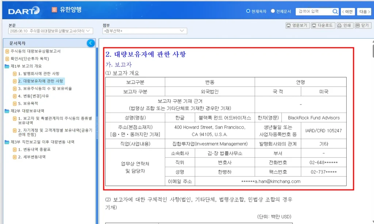
Task: Click the 한병하 name cell
Action: point(225,172)
